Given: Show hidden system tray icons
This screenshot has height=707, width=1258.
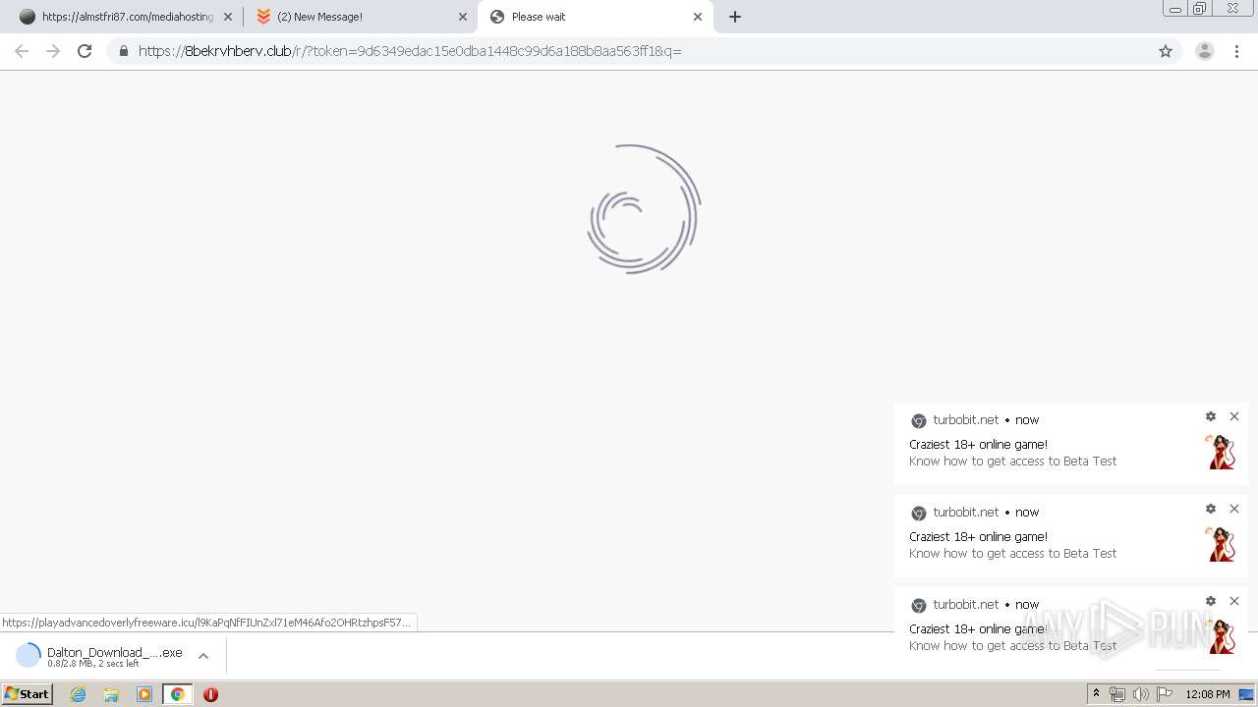Looking at the screenshot, I should click(1096, 694).
